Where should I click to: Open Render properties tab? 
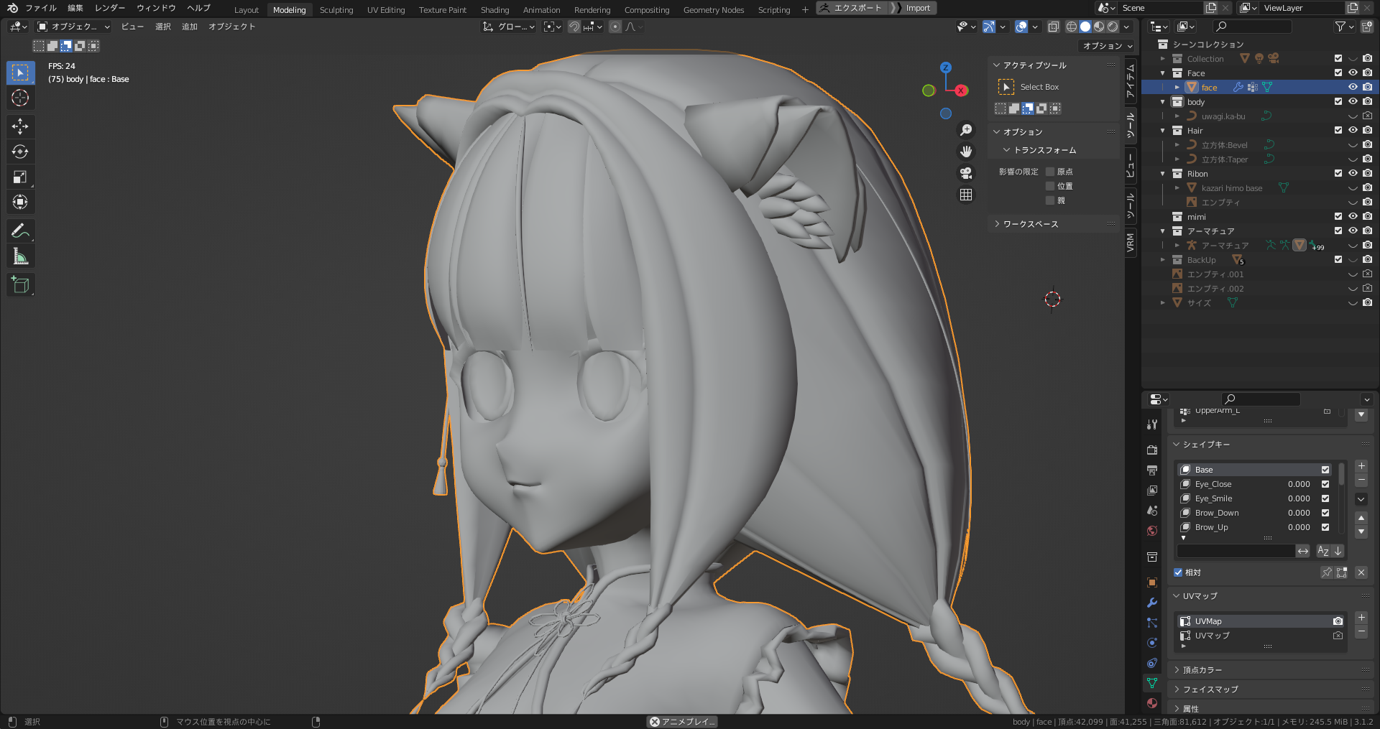click(1152, 450)
